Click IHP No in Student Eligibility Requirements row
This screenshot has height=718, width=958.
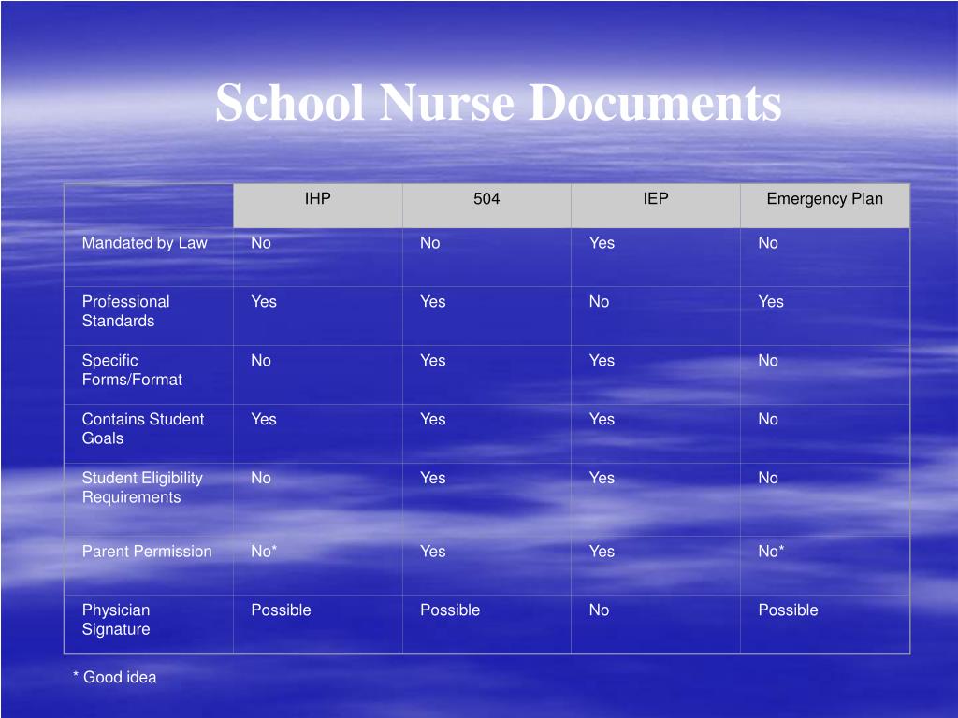(x=261, y=478)
